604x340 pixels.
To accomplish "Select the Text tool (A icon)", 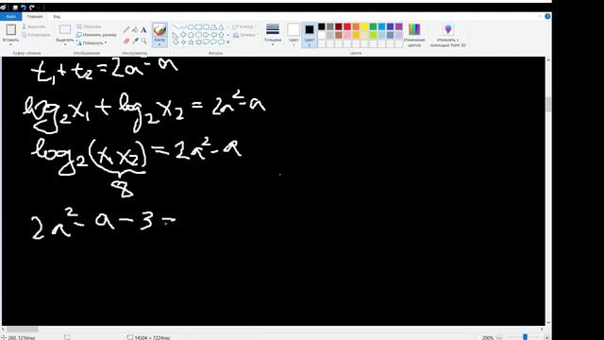I will [143, 29].
